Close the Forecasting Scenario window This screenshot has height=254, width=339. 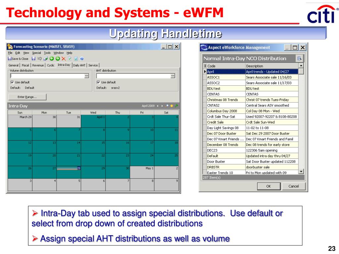pos(177,47)
